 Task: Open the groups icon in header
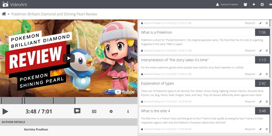[x=245, y=4]
